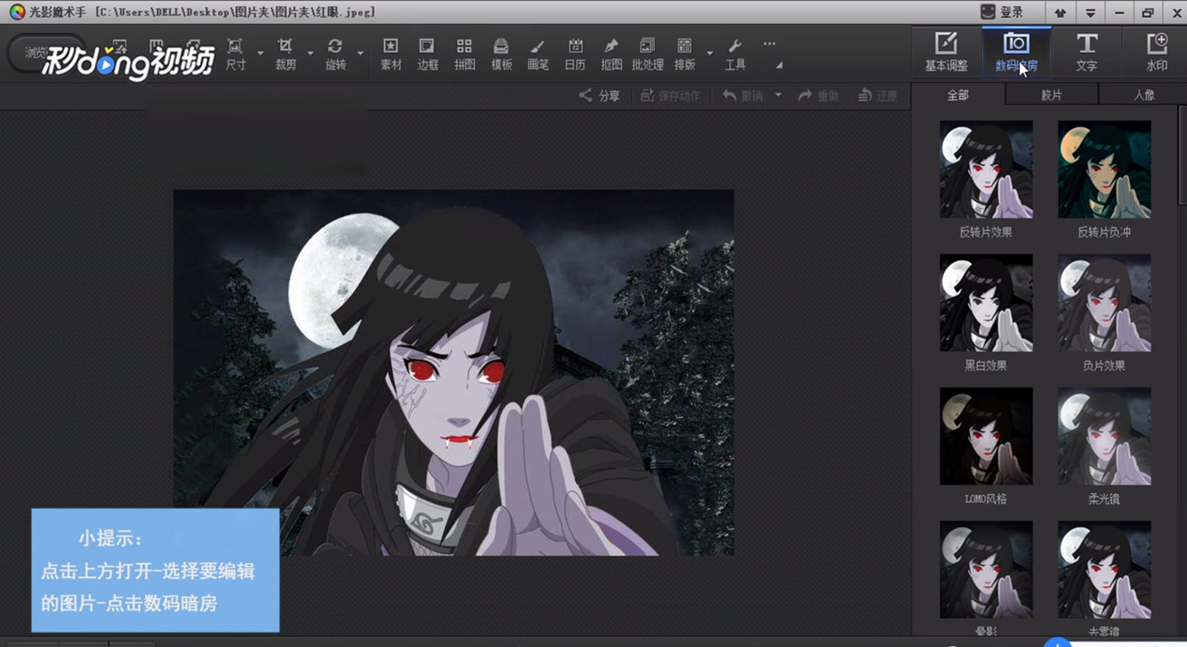The height and width of the screenshot is (647, 1187).
Task: Open the 排版 layout tool
Action: coord(685,54)
